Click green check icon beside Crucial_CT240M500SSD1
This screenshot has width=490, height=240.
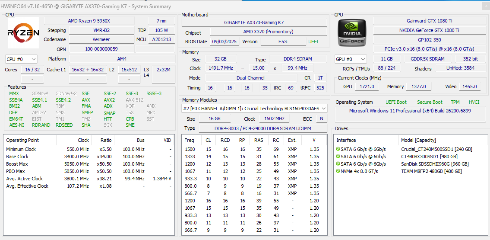click(338, 149)
